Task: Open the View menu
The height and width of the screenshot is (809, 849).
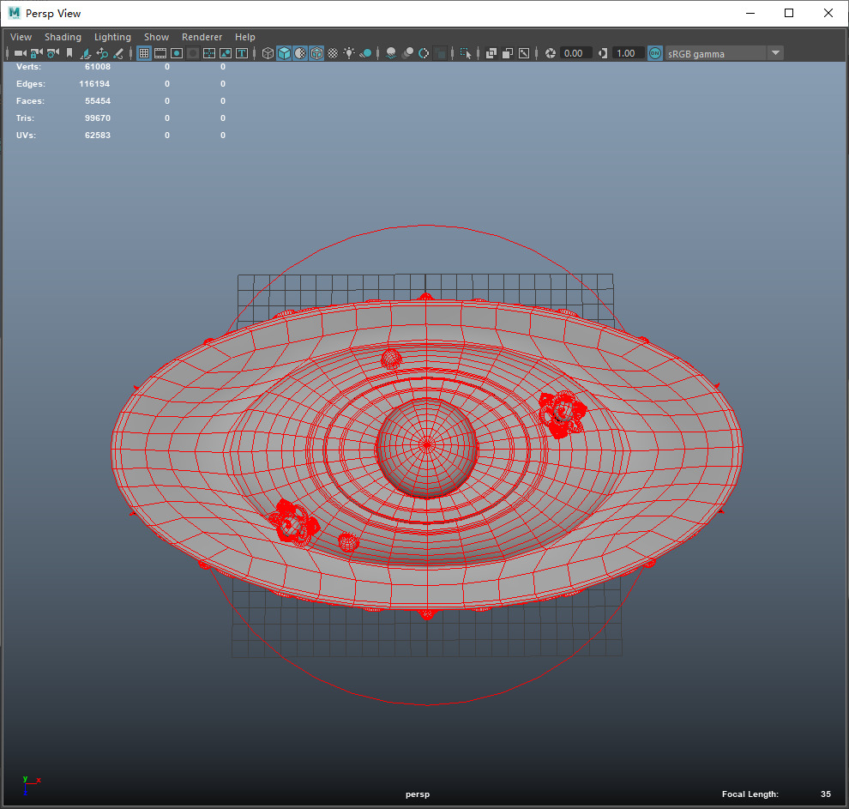Action: (x=21, y=37)
